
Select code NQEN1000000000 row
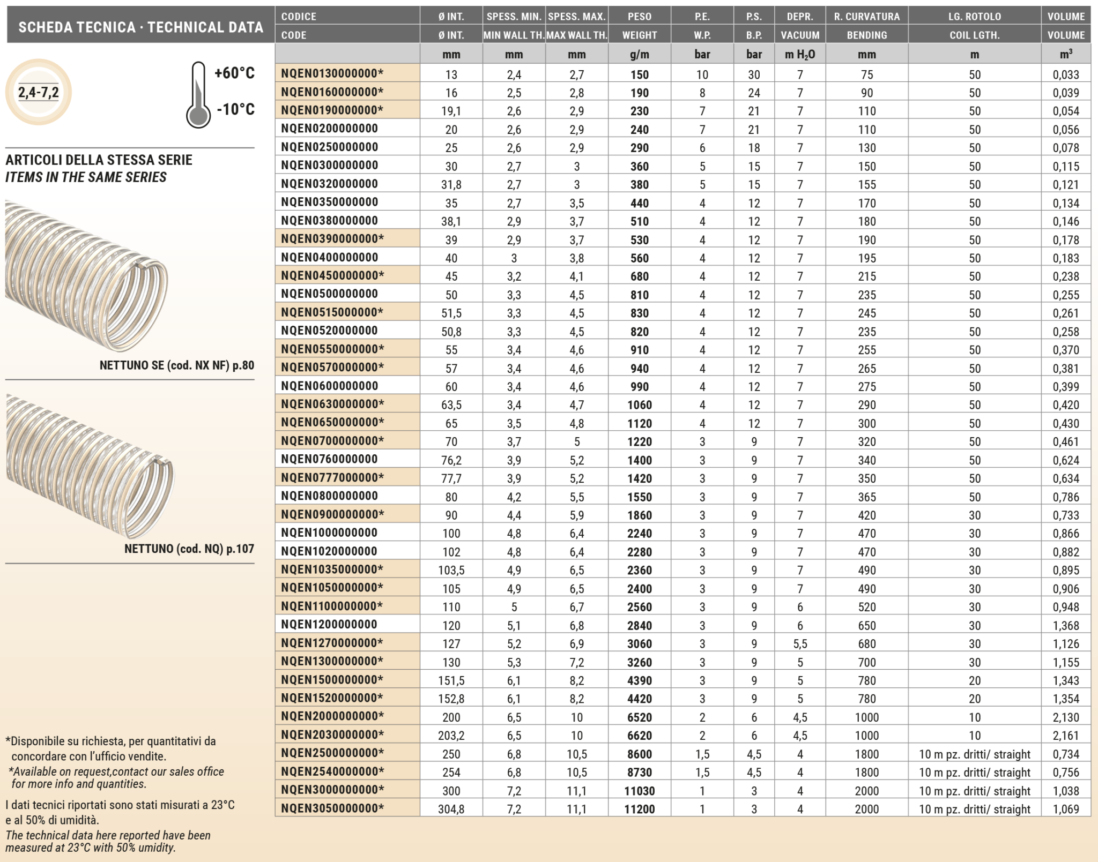329,533
